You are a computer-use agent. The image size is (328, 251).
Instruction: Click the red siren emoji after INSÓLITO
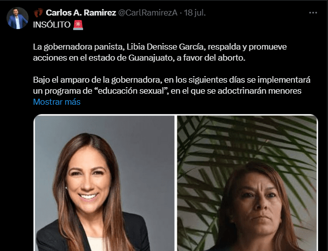click(x=78, y=25)
